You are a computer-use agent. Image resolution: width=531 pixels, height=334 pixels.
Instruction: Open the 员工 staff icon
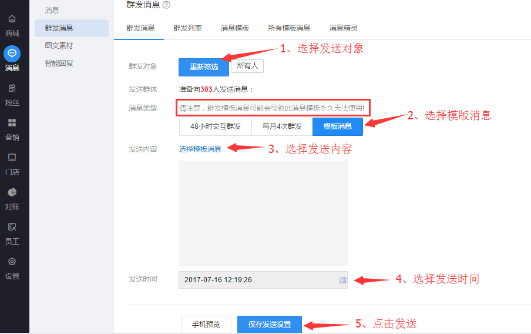click(x=12, y=227)
